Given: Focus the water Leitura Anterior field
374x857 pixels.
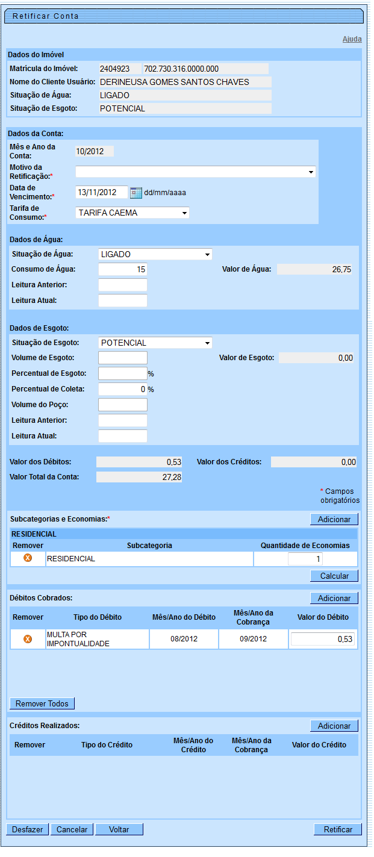Looking at the screenshot, I should pyautogui.click(x=123, y=285).
